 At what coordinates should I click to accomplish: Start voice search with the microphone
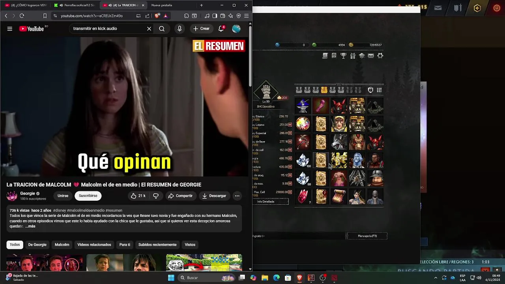[x=180, y=28]
